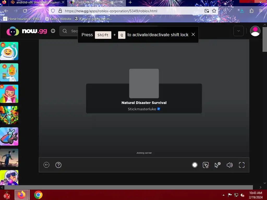Open the jungle runners game thumbnail
The height and width of the screenshot is (200, 267).
coord(9,115)
